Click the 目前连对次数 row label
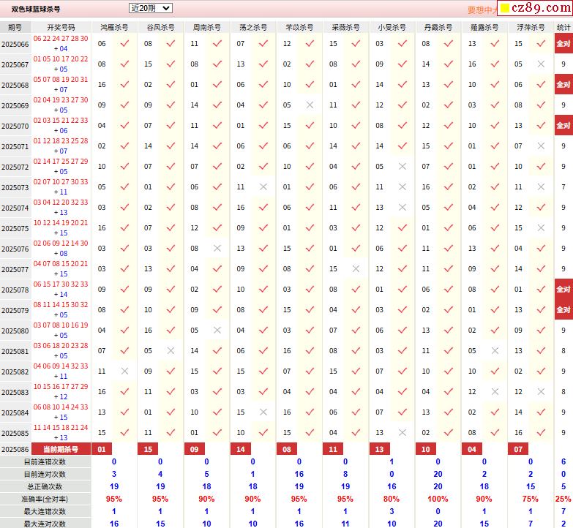 click(45, 475)
